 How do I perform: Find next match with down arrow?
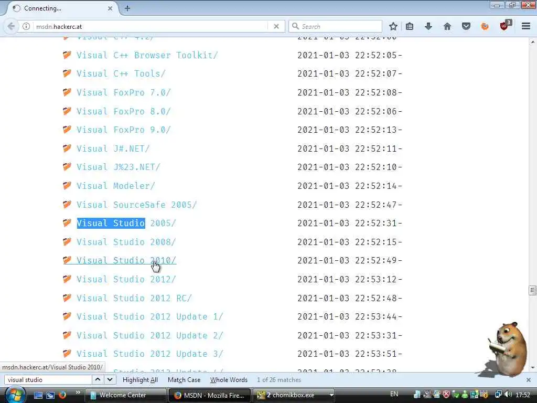pos(110,380)
